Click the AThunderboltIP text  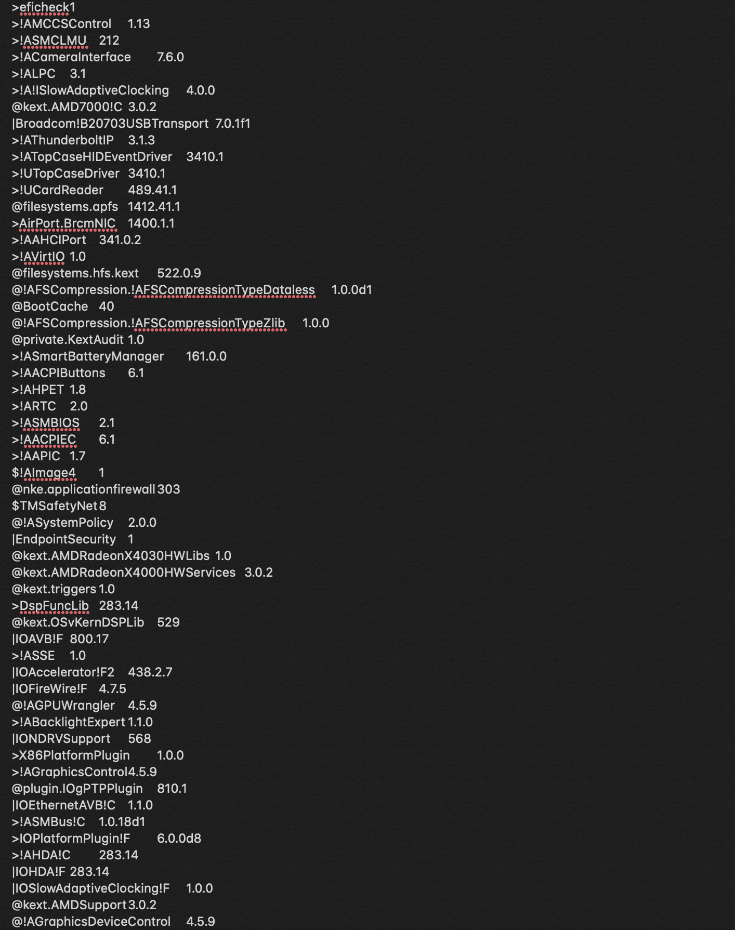68,140
